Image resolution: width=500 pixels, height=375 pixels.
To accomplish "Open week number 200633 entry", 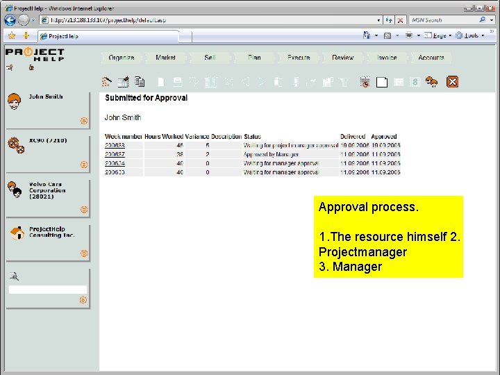I will 115,172.
